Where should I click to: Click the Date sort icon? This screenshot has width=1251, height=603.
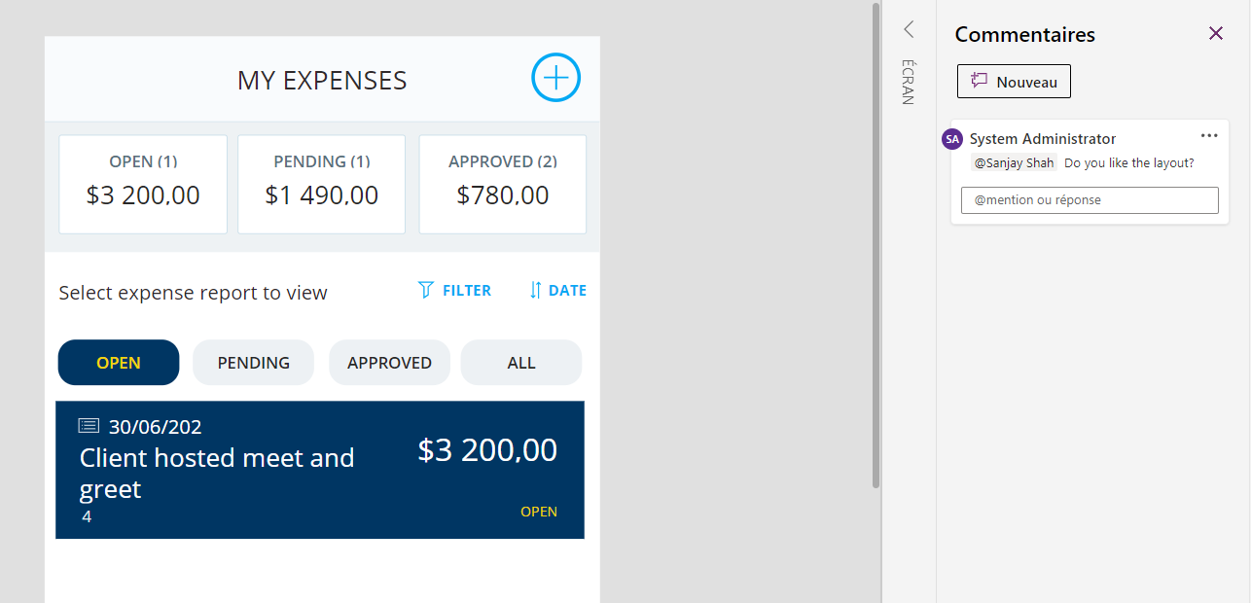point(537,289)
